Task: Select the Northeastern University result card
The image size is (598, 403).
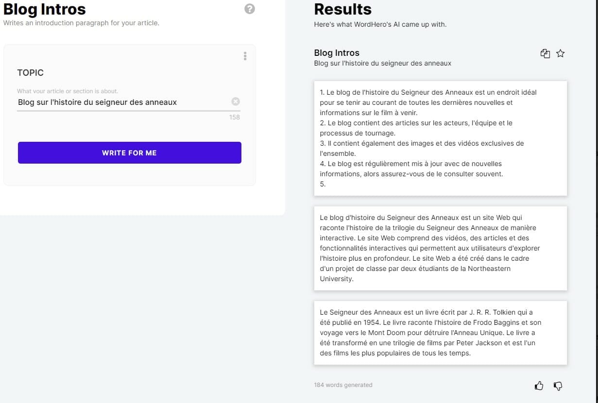Action: tap(440, 248)
